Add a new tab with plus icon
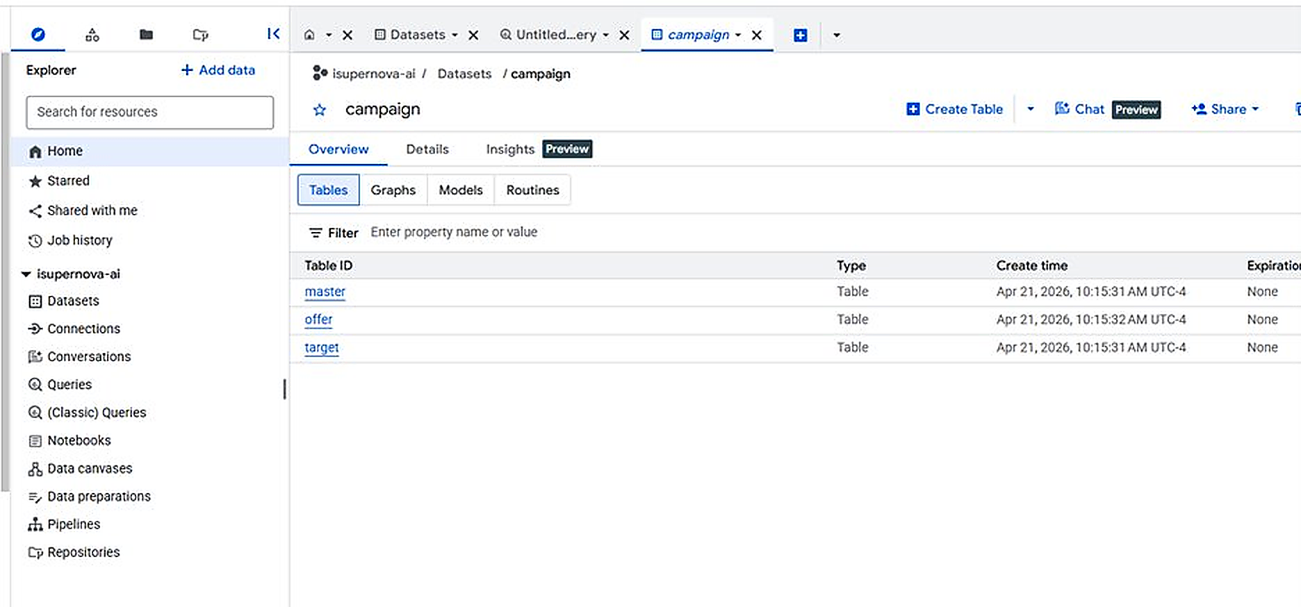 [x=801, y=35]
